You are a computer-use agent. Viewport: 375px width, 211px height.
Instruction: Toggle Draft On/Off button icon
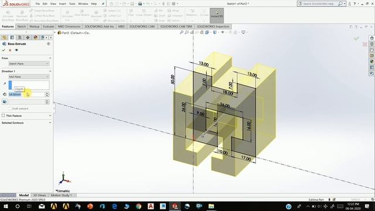pyautogui.click(x=5, y=102)
